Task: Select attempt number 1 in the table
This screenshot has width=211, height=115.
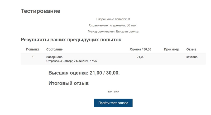Action: tap(33, 57)
